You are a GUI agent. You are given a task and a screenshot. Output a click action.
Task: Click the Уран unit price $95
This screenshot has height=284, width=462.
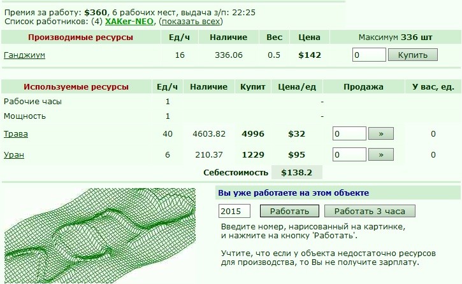click(x=296, y=155)
